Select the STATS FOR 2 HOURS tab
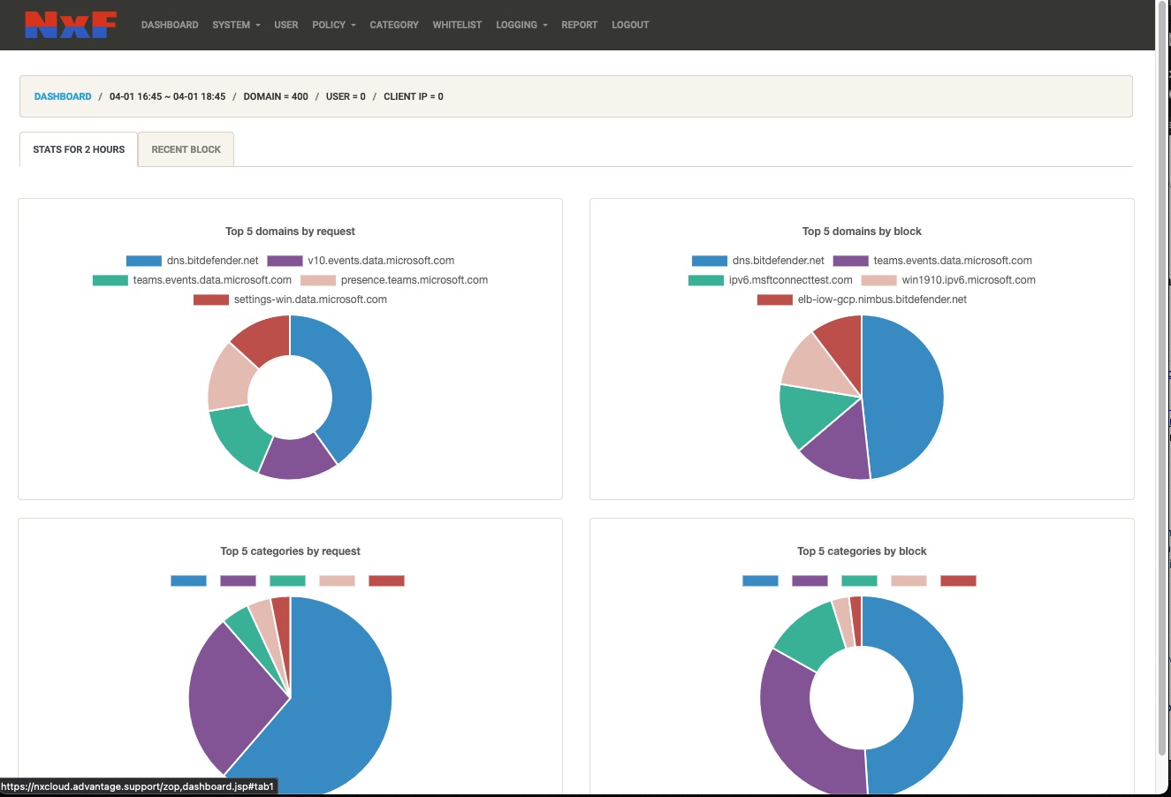 [78, 148]
